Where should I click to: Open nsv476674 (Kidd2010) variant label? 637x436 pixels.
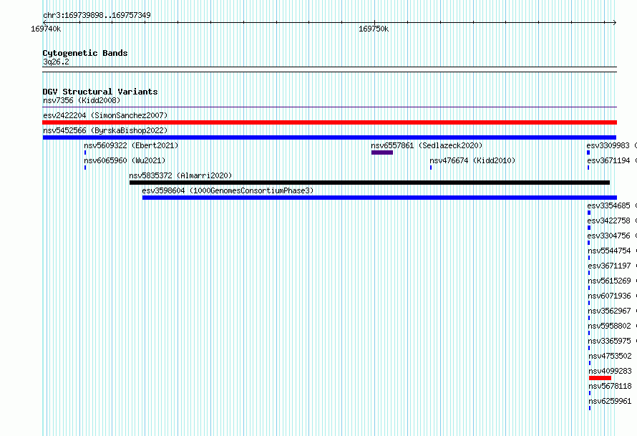pos(472,160)
